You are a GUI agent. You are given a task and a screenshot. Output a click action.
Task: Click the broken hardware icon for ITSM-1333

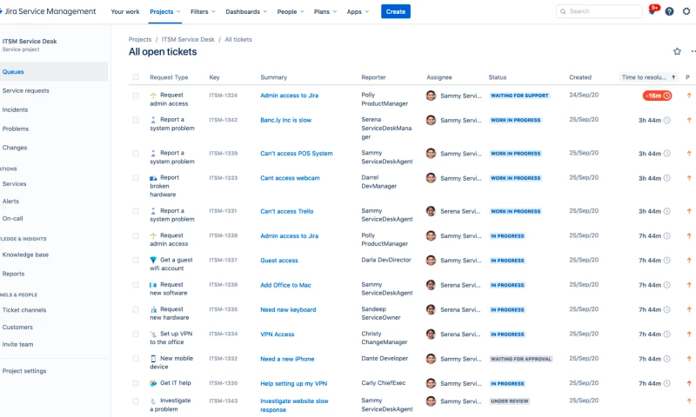click(x=153, y=178)
